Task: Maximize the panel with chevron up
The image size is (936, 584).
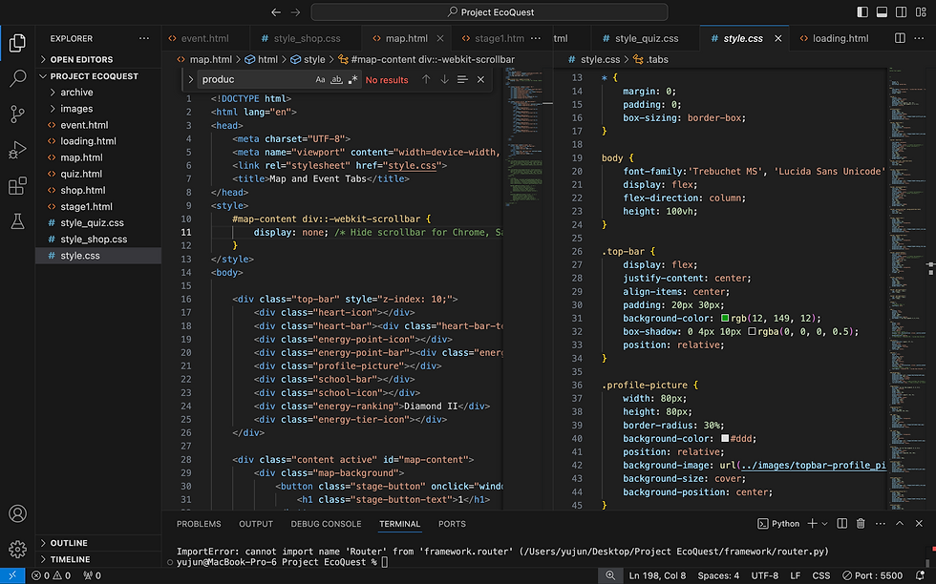Action: click(x=900, y=524)
